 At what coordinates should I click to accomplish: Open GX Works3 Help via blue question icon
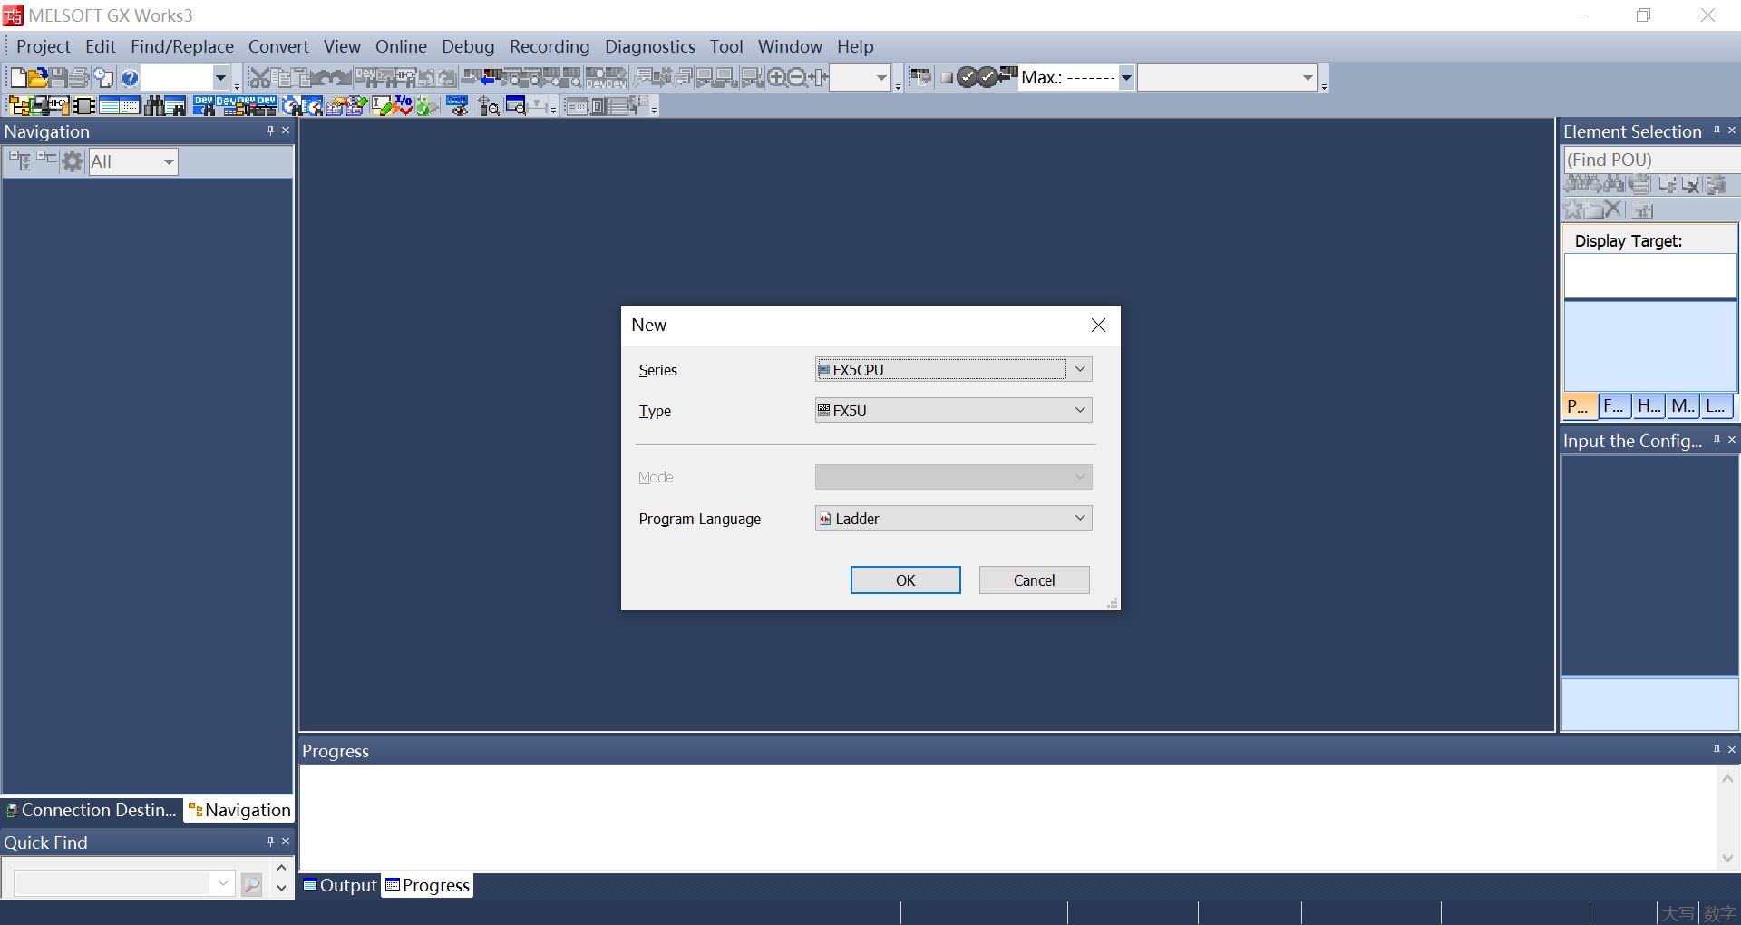130,78
